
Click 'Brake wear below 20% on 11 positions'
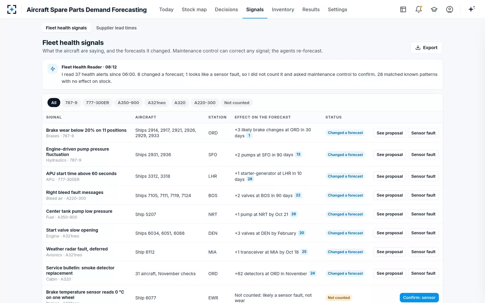coord(86,130)
